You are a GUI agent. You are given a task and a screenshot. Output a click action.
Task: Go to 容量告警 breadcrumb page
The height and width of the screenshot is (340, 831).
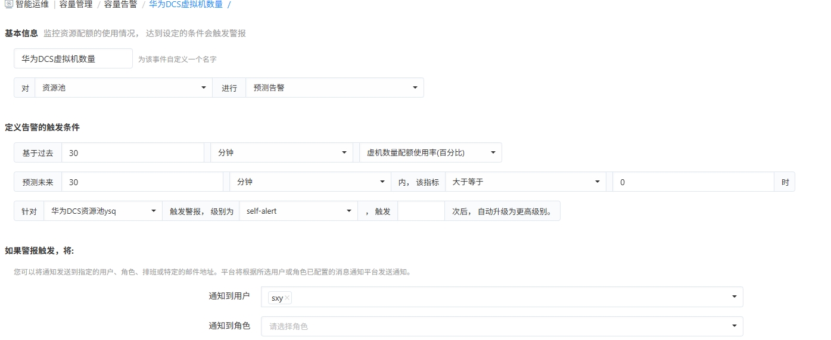pyautogui.click(x=120, y=4)
